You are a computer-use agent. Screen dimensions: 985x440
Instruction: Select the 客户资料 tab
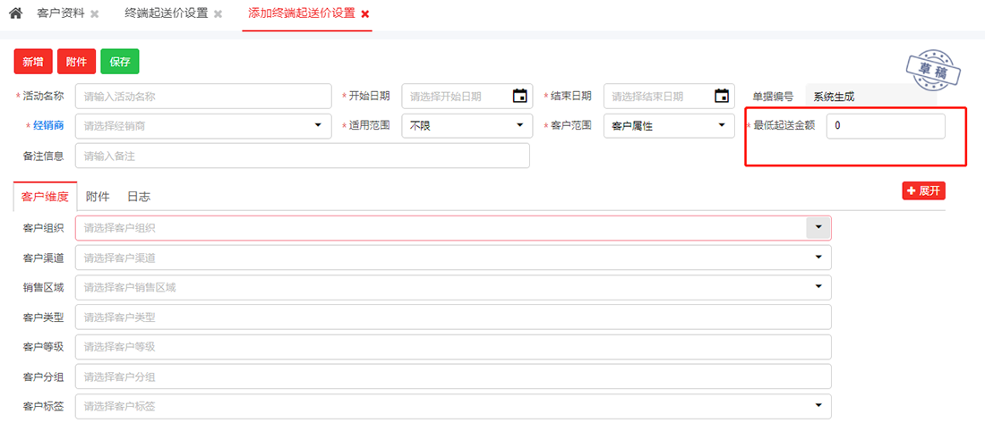click(61, 13)
